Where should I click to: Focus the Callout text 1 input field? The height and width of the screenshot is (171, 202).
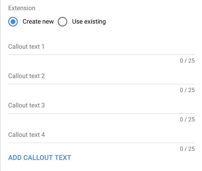point(101,47)
